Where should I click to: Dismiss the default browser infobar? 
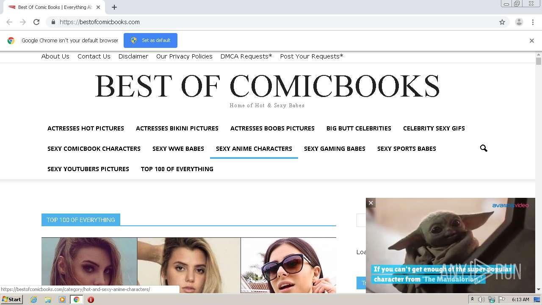pyautogui.click(x=532, y=41)
